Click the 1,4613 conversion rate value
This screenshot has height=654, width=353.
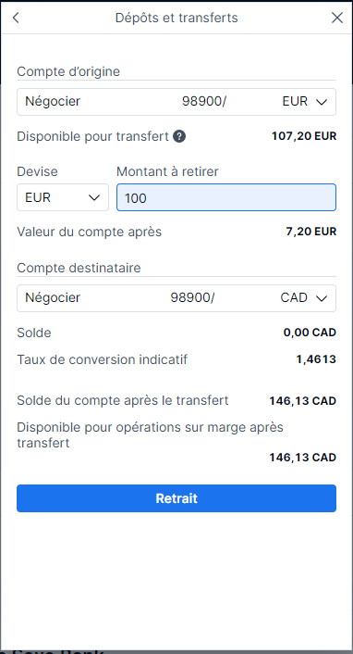[x=316, y=359]
